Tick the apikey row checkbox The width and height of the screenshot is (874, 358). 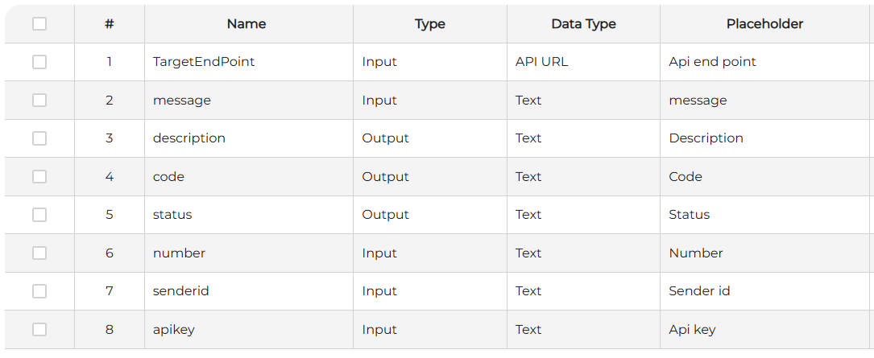[x=39, y=330]
